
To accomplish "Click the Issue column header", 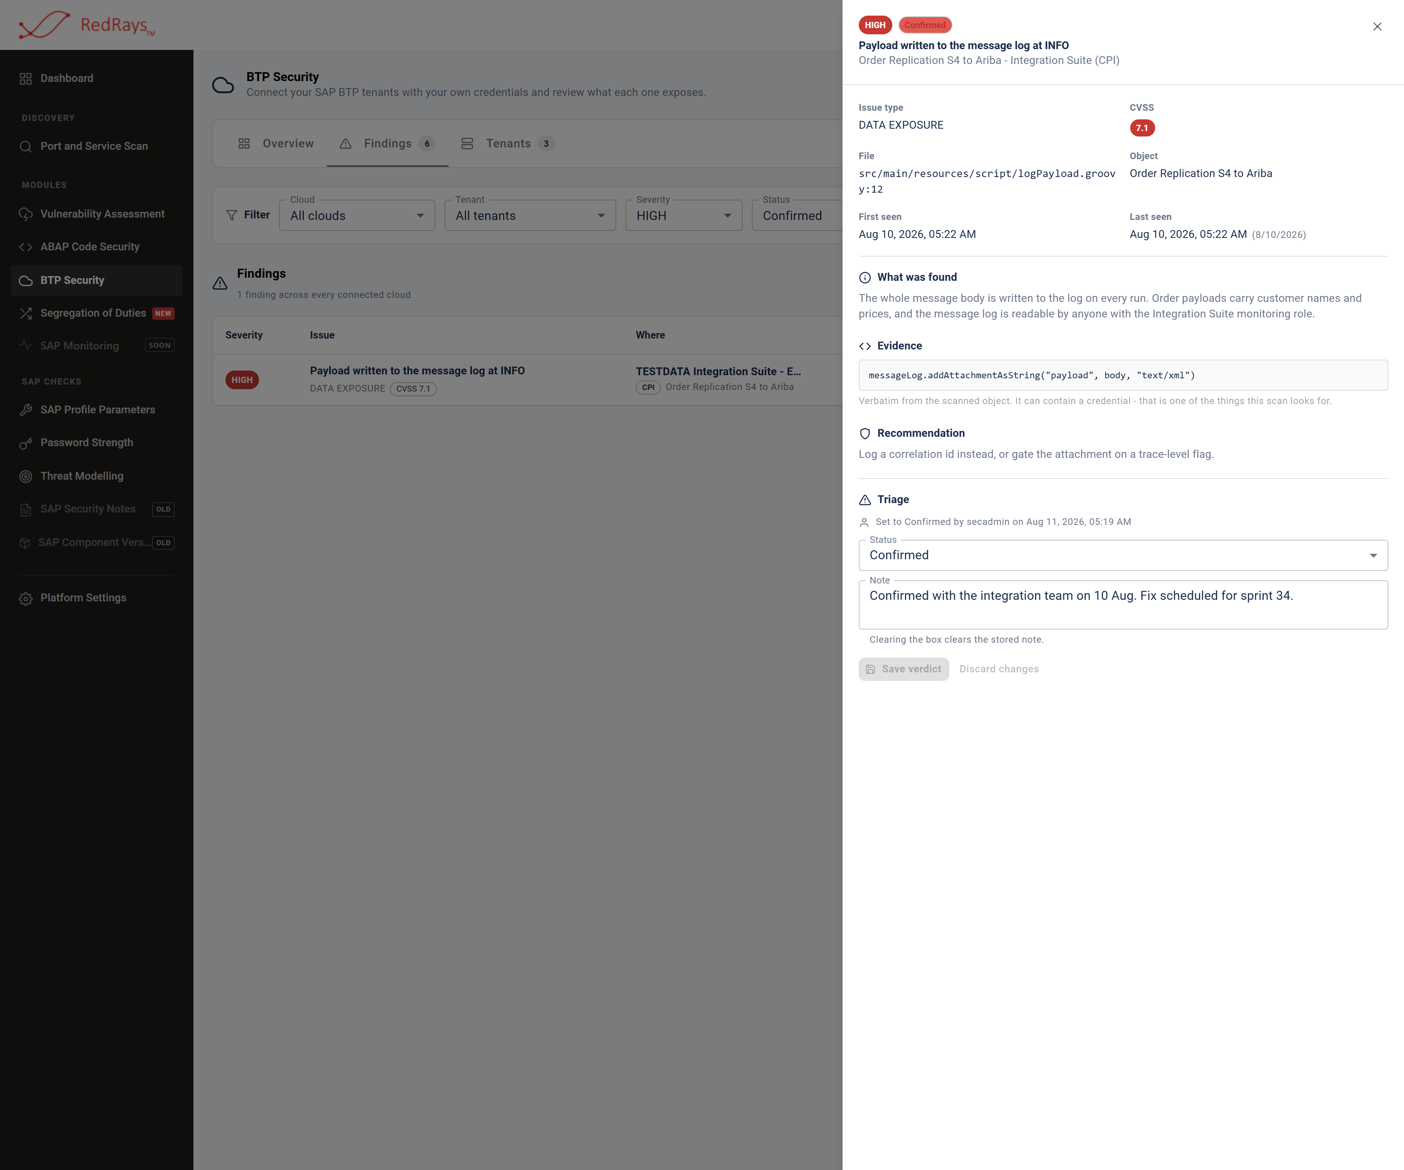I will pyautogui.click(x=322, y=336).
